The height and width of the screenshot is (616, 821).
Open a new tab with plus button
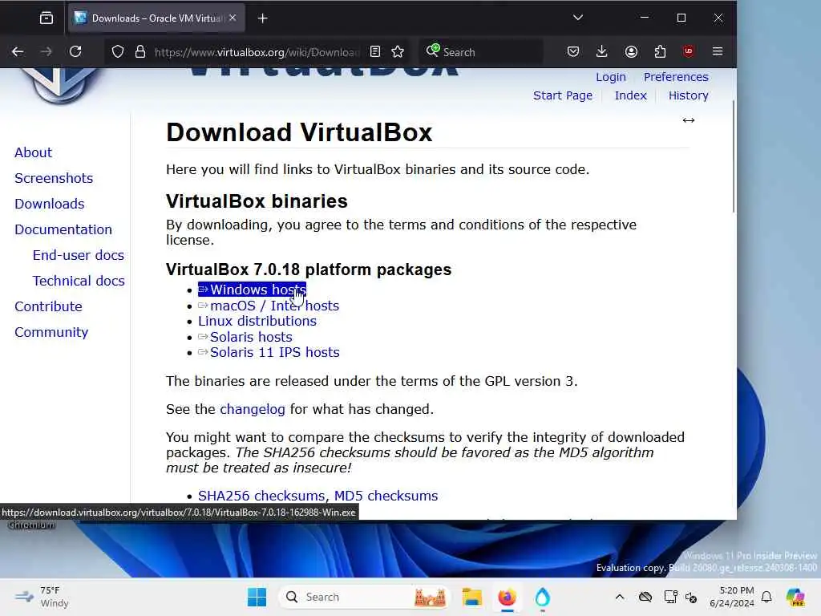262,18
